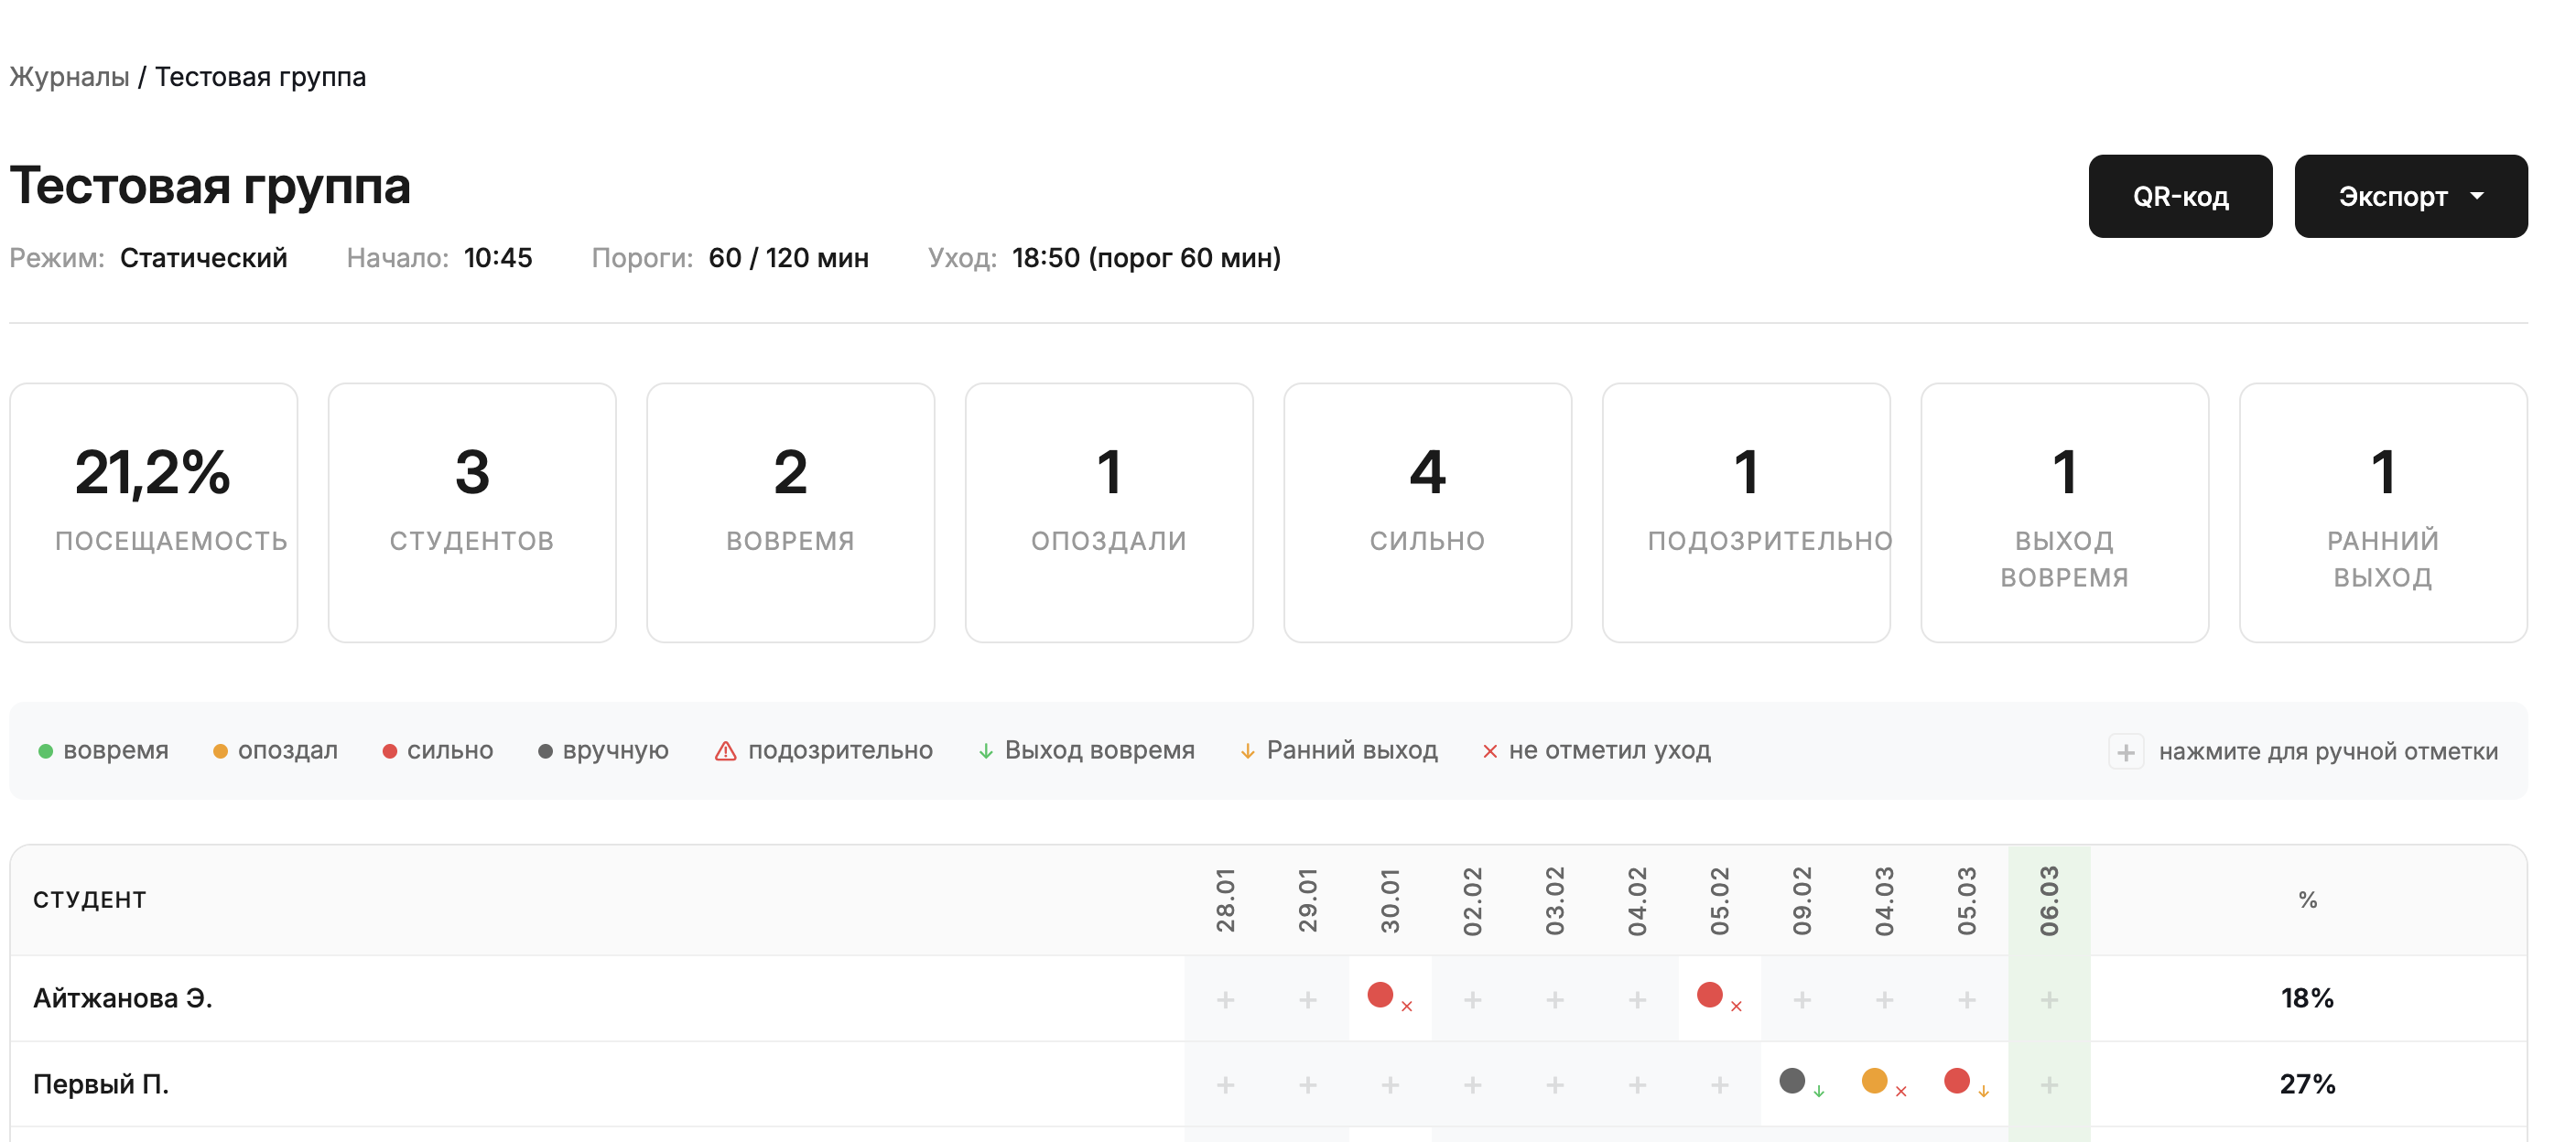The width and height of the screenshot is (2576, 1142).
Task: Open the QR-код button
Action: coord(2180,196)
